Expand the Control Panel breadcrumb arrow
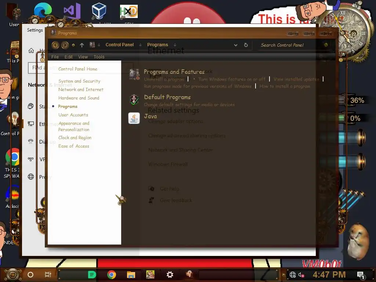 pyautogui.click(x=140, y=45)
